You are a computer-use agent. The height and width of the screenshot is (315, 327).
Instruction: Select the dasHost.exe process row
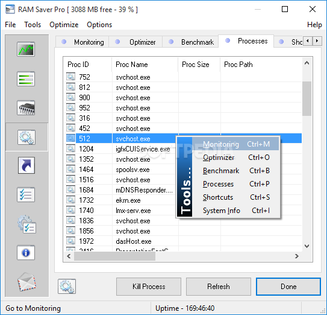pos(184,241)
